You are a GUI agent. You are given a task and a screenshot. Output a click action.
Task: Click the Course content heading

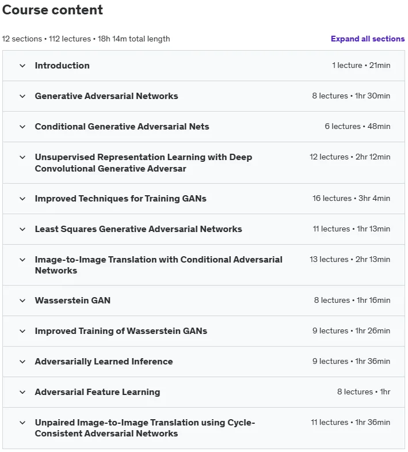coord(52,10)
